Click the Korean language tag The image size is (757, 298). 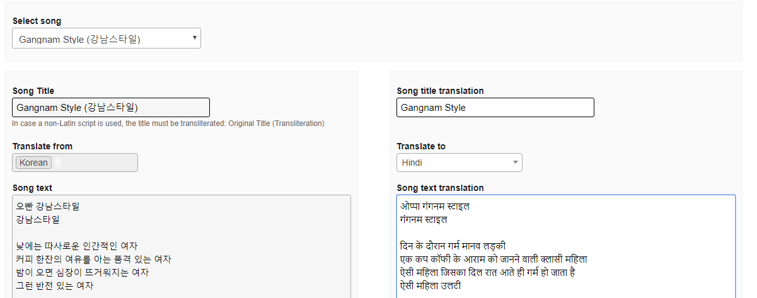[33, 163]
